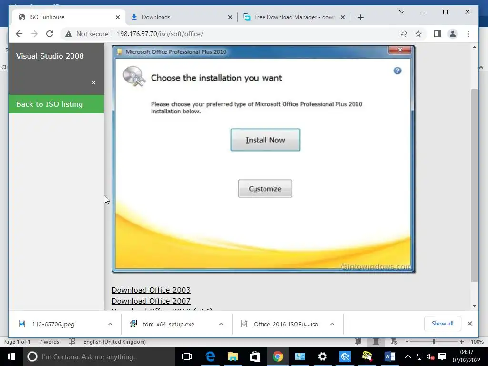488x366 pixels.
Task: Switch to the Downloads tab
Action: pos(182,17)
